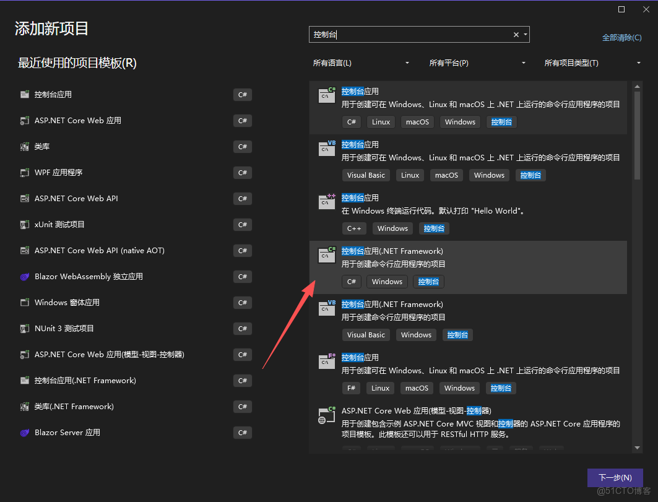
Task: Select the C# 控制台应用 template icon
Action: (24, 94)
